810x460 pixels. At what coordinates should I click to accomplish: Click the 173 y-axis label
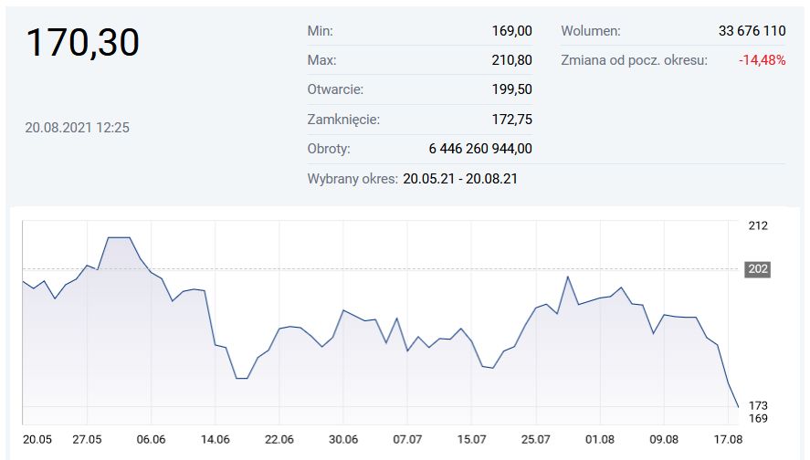pyautogui.click(x=758, y=405)
